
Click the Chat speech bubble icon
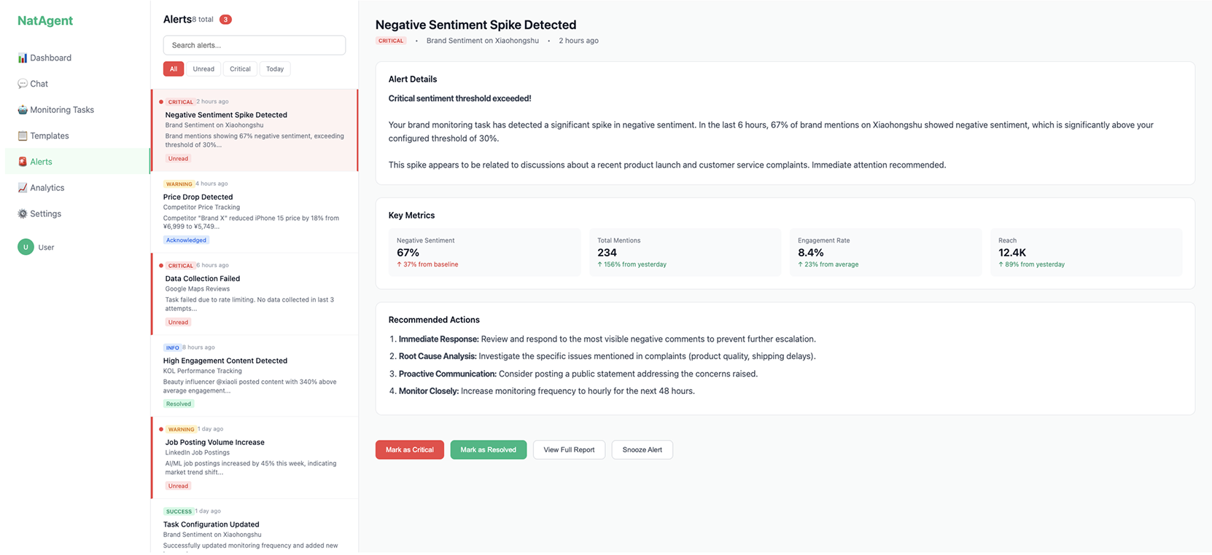click(x=23, y=84)
